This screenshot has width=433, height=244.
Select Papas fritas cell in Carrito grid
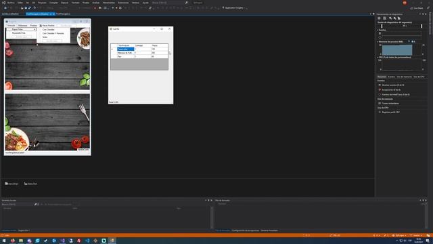pos(126,49)
